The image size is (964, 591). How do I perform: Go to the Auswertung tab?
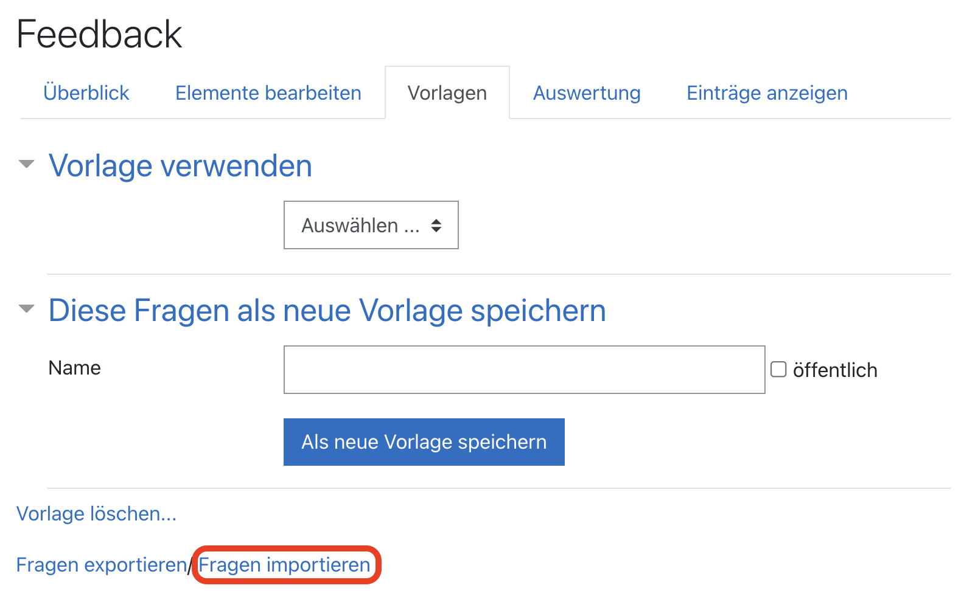pos(587,93)
